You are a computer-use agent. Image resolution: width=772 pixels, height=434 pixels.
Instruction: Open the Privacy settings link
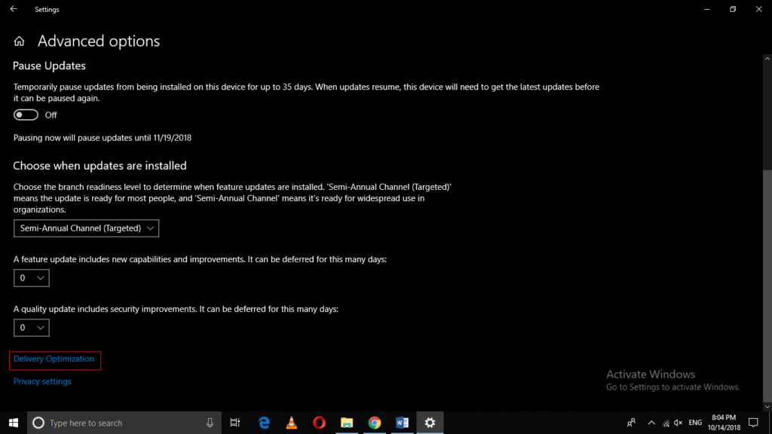pos(42,381)
